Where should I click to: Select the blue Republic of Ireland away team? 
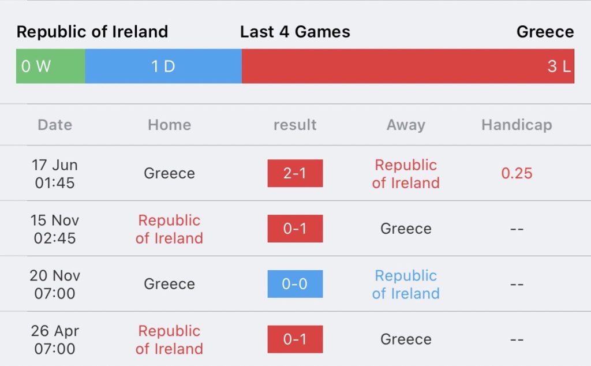[406, 284]
